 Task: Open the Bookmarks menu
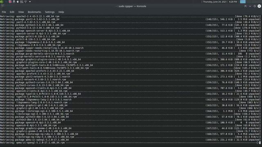click(34, 12)
